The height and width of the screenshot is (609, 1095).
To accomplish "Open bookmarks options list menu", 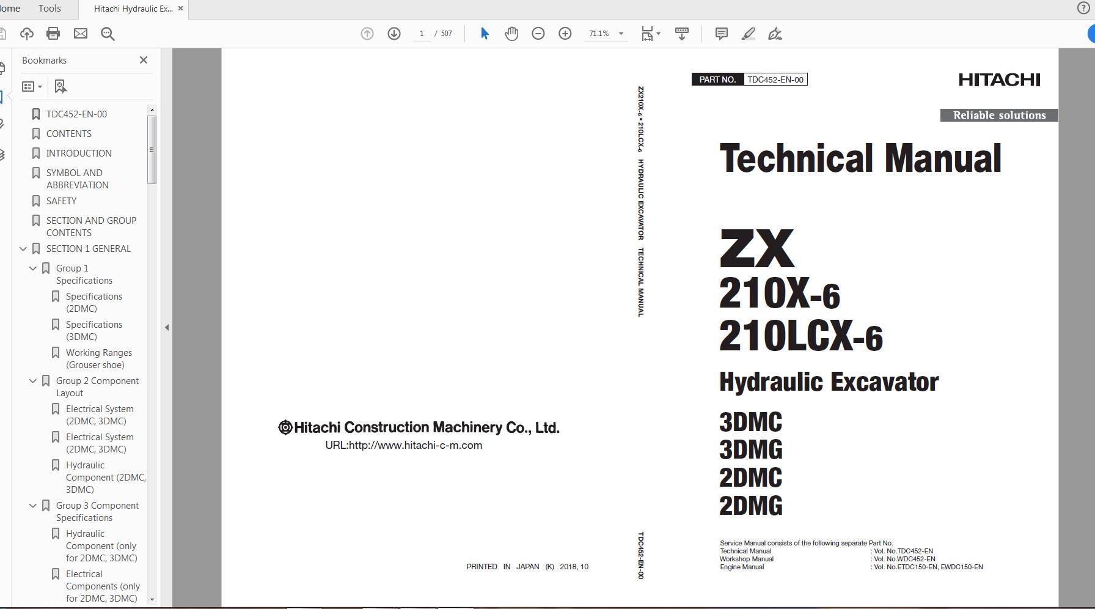I will (x=32, y=86).
